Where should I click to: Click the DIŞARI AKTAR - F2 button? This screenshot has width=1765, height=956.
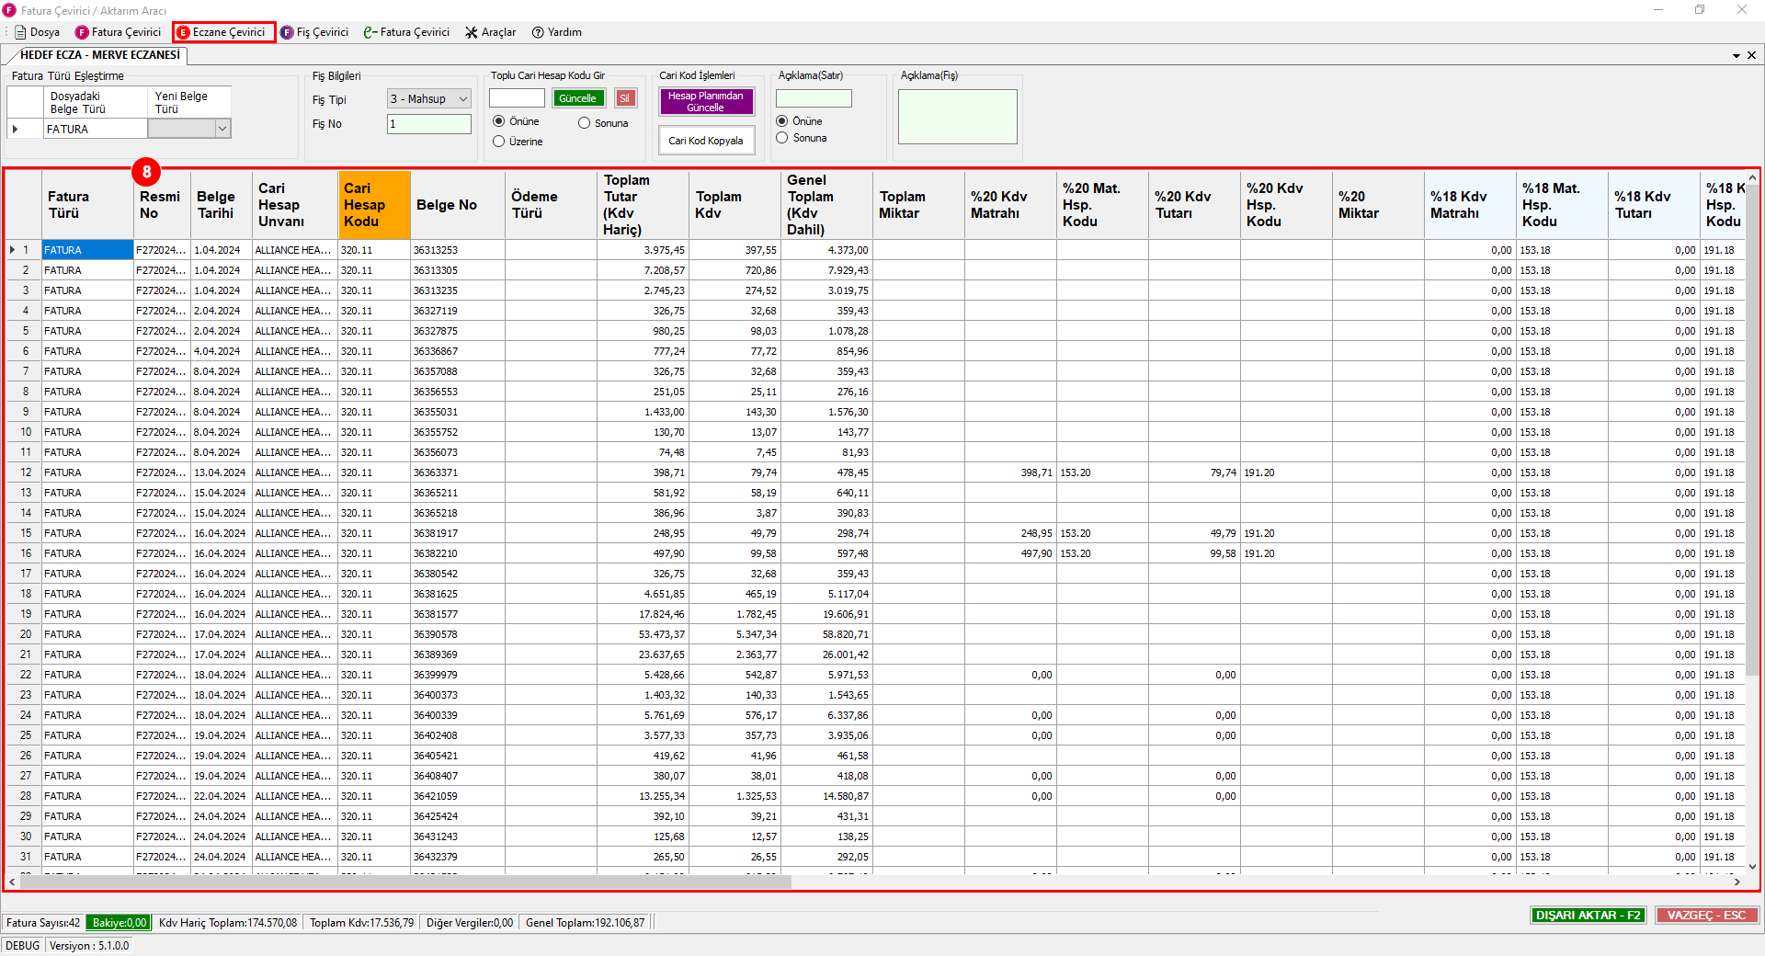point(1588,916)
